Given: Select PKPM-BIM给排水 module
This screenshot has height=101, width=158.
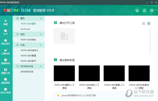Looking at the screenshot, I should coord(29,50).
